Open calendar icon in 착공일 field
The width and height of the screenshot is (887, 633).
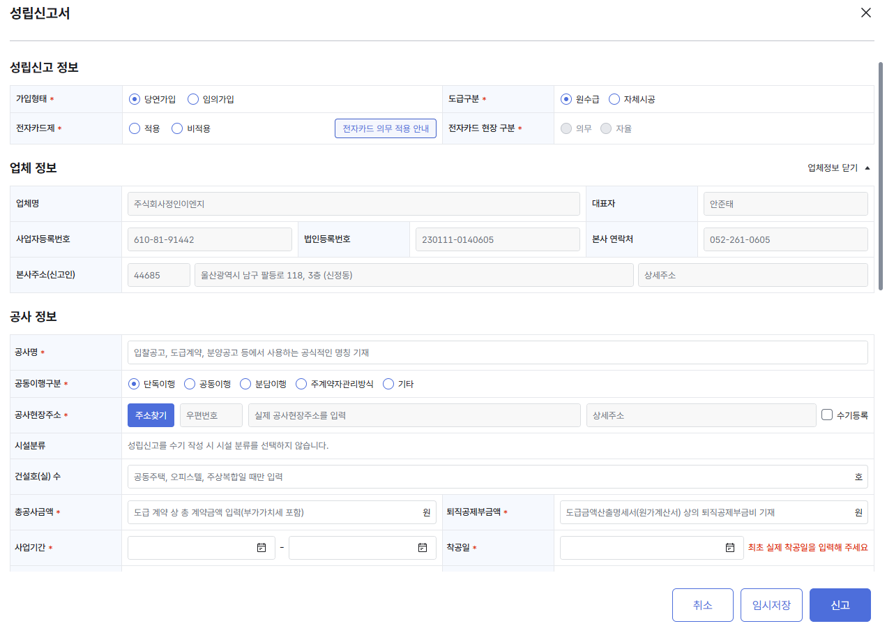coord(730,548)
